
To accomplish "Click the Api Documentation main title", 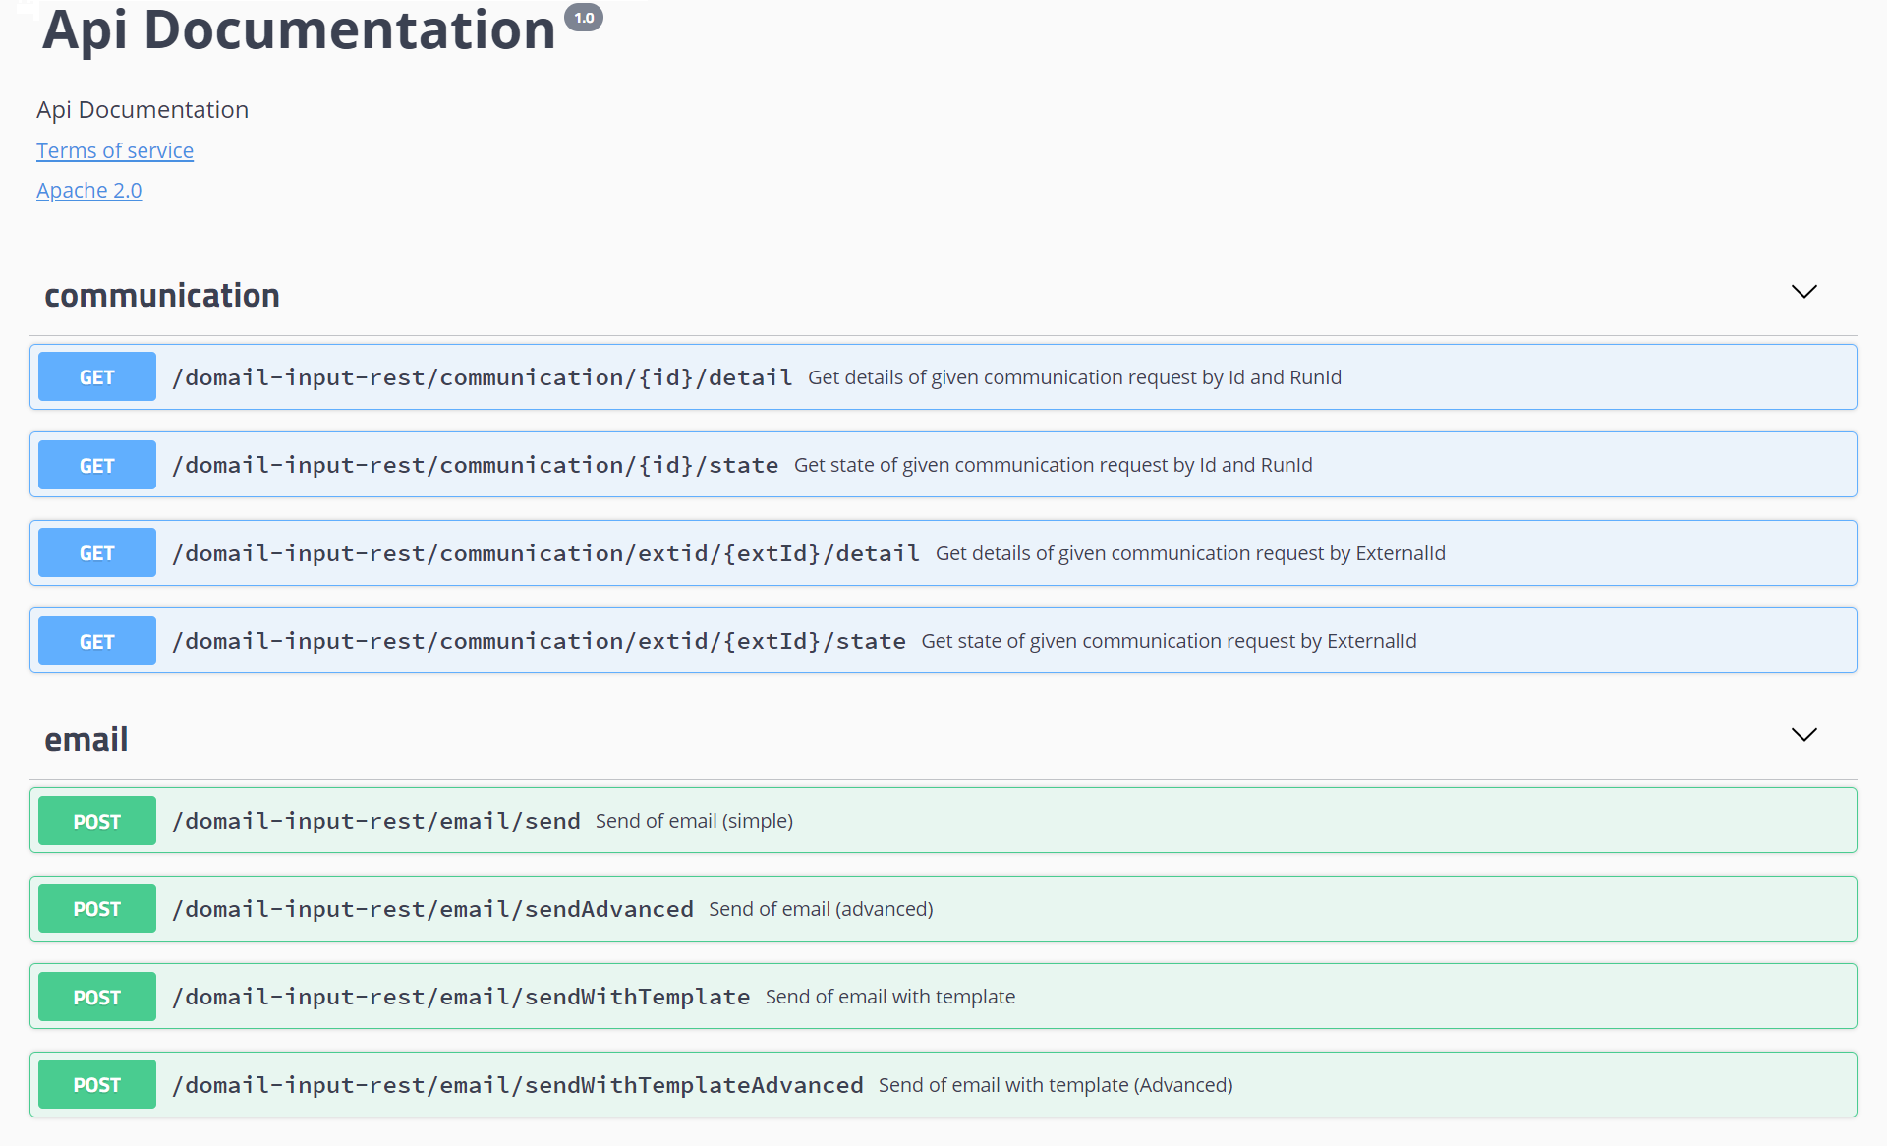I will coord(300,29).
